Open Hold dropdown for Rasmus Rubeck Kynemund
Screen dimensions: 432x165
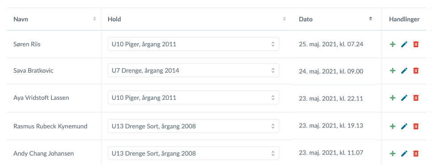pyautogui.click(x=193, y=126)
